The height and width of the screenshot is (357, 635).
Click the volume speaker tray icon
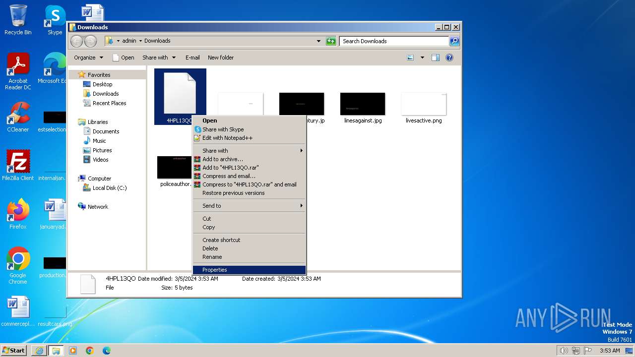(564, 351)
